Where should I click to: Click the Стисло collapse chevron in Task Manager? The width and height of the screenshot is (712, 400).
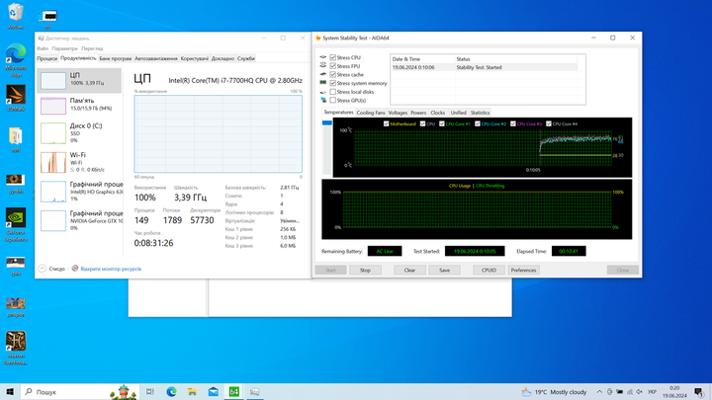[x=43, y=269]
